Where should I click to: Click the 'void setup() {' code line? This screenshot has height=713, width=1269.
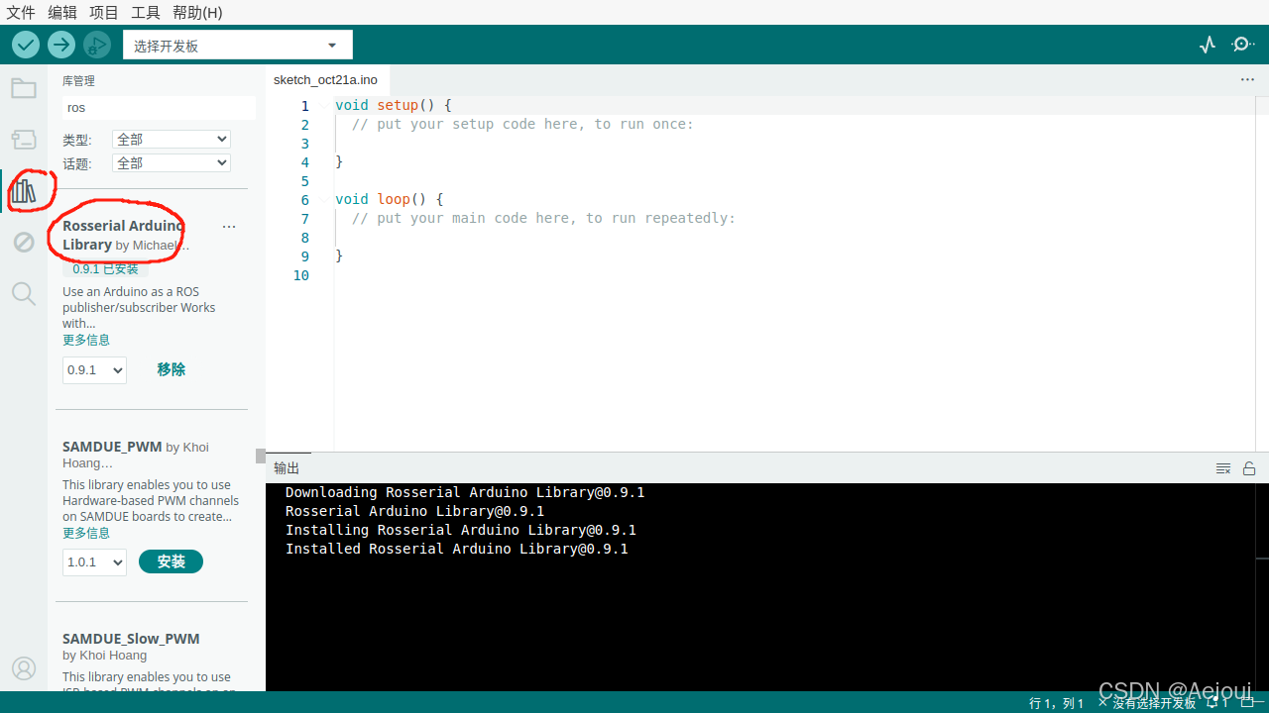[394, 105]
